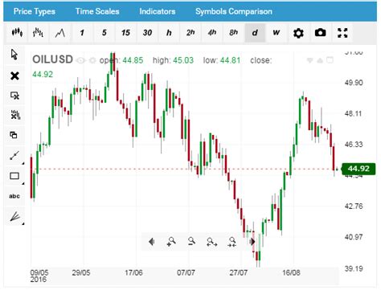The width and height of the screenshot is (381, 290).
Task: Select the 15 minute timeframe
Action: [125, 33]
